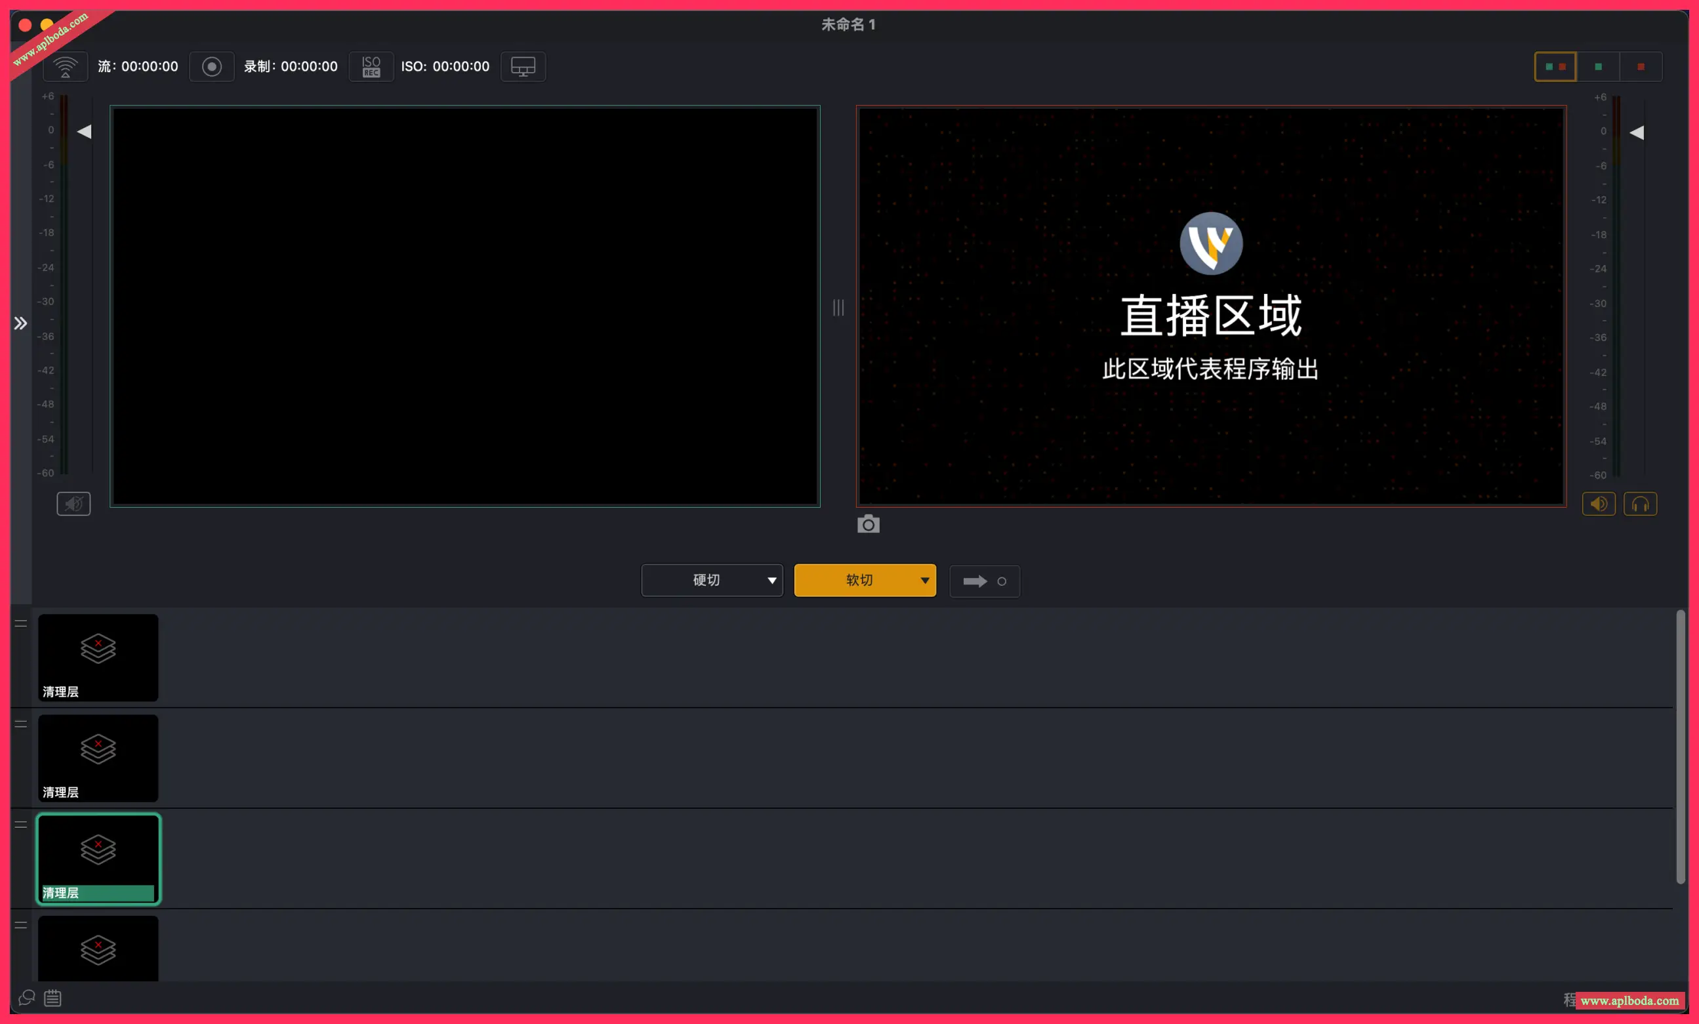The height and width of the screenshot is (1024, 1699).
Task: Click the second layer's handle icon
Action: pyautogui.click(x=21, y=725)
